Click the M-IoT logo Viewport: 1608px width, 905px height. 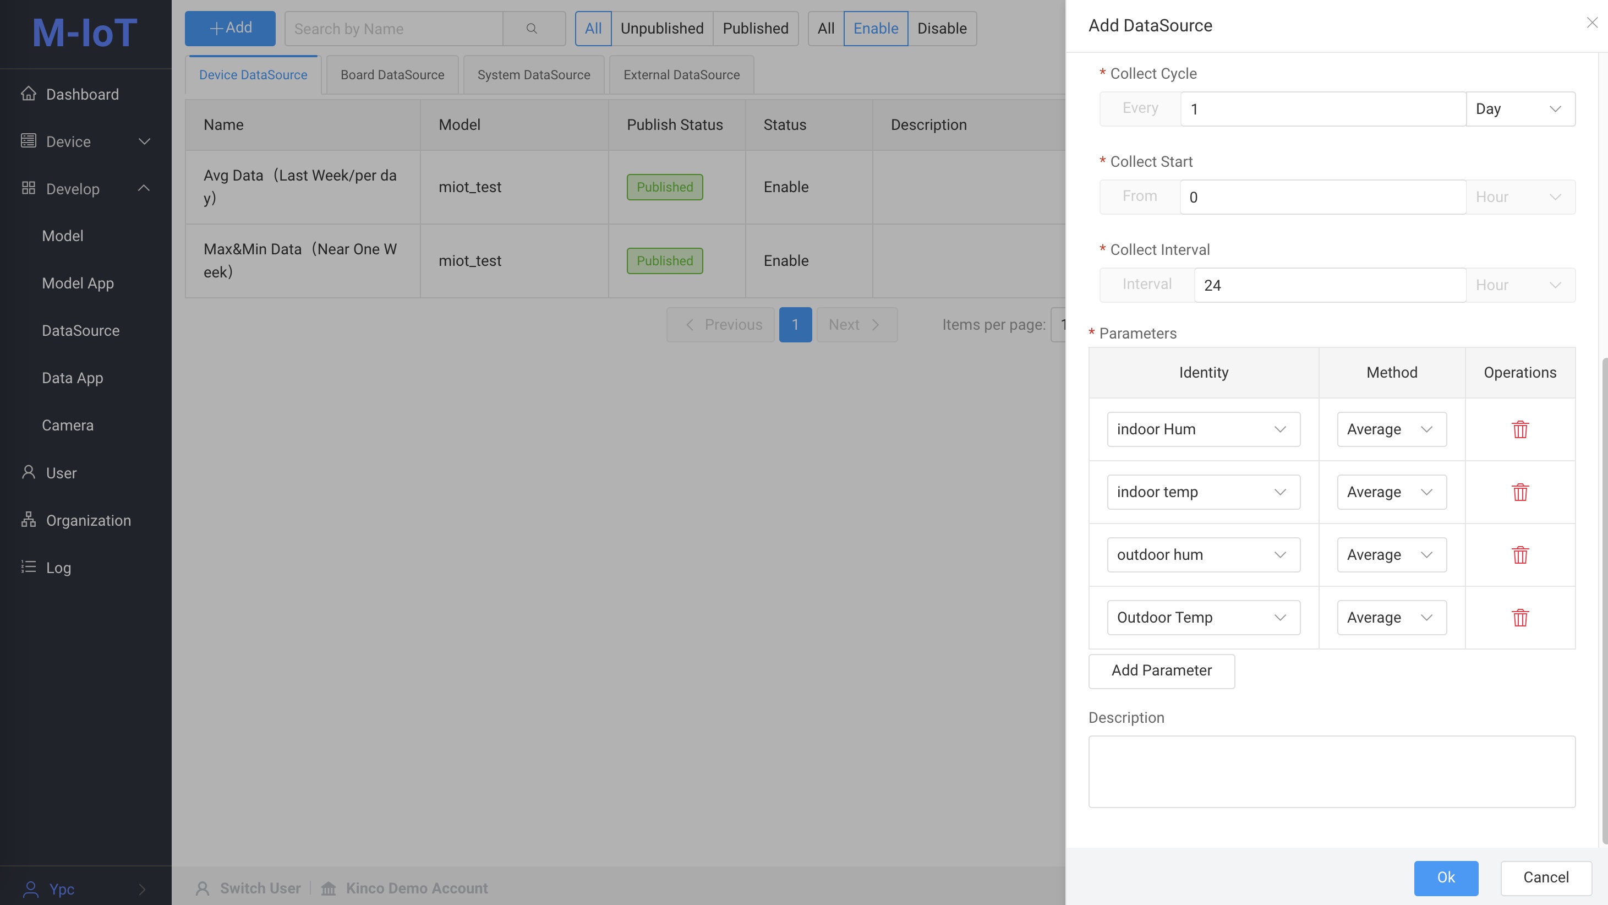[85, 32]
